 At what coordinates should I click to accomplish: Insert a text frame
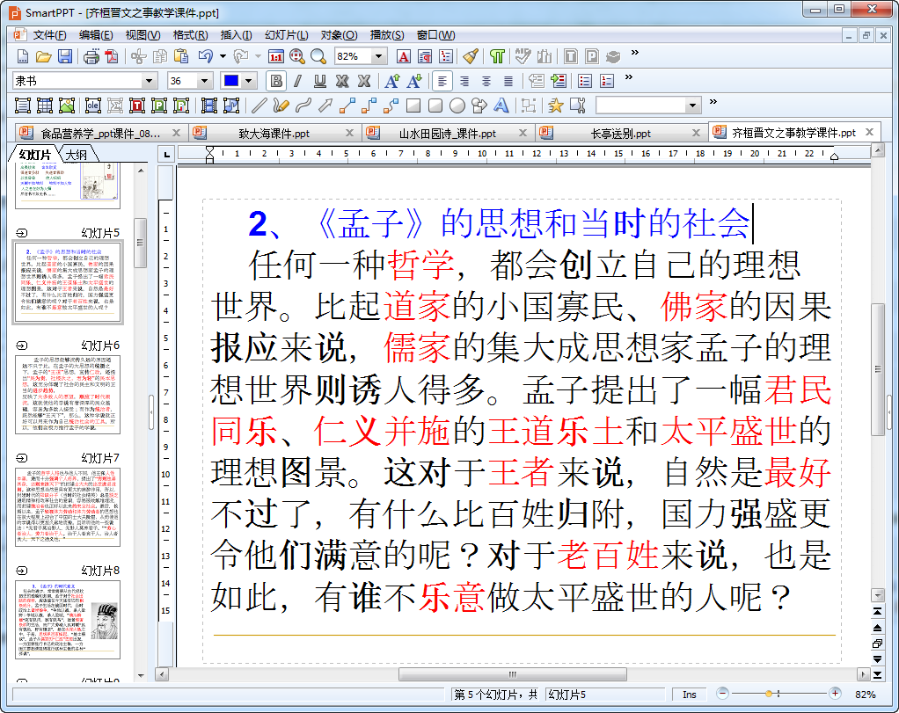click(22, 105)
